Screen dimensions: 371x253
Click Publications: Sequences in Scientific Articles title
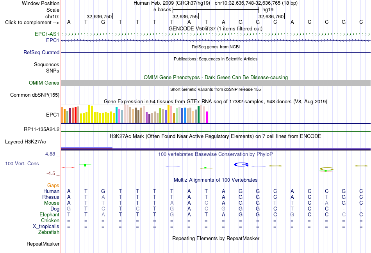(x=216, y=59)
